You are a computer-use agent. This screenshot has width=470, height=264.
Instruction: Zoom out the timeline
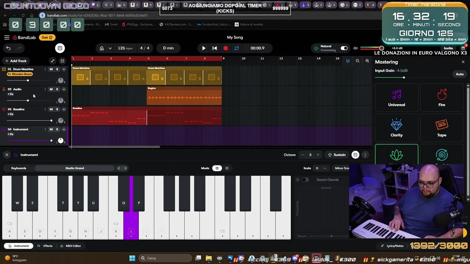pos(357,61)
